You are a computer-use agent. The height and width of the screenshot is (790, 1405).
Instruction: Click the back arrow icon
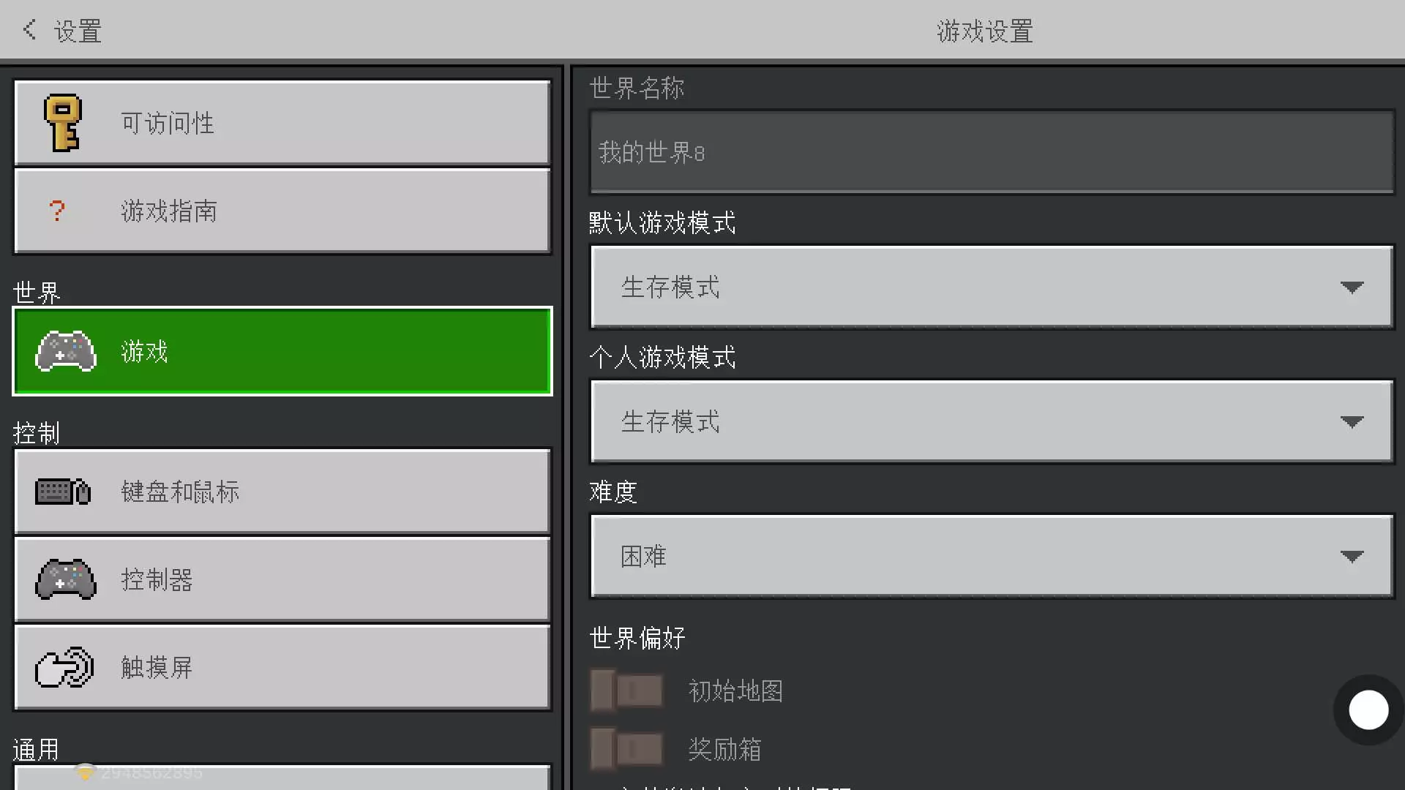click(x=29, y=30)
